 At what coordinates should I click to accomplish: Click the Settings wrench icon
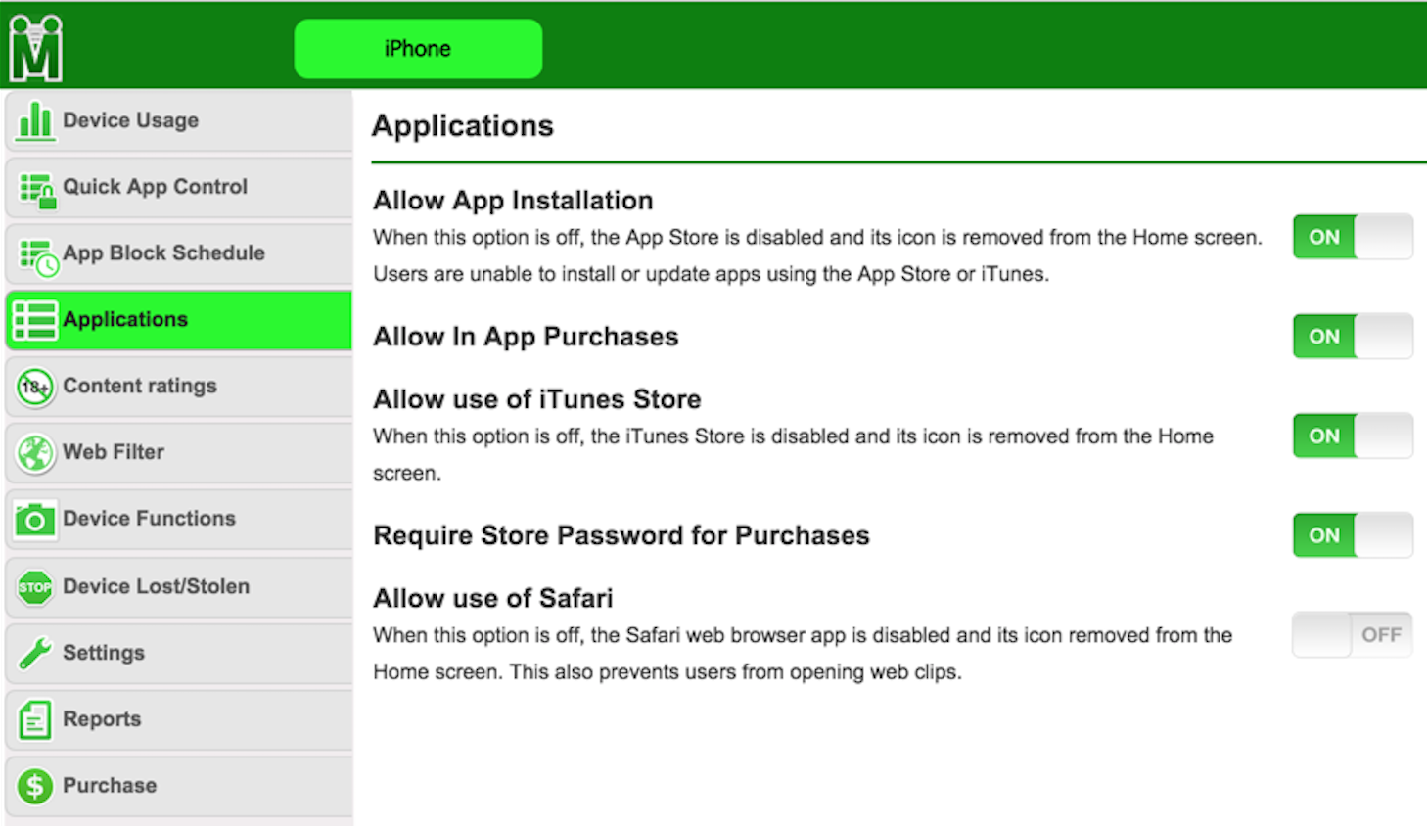coord(35,653)
